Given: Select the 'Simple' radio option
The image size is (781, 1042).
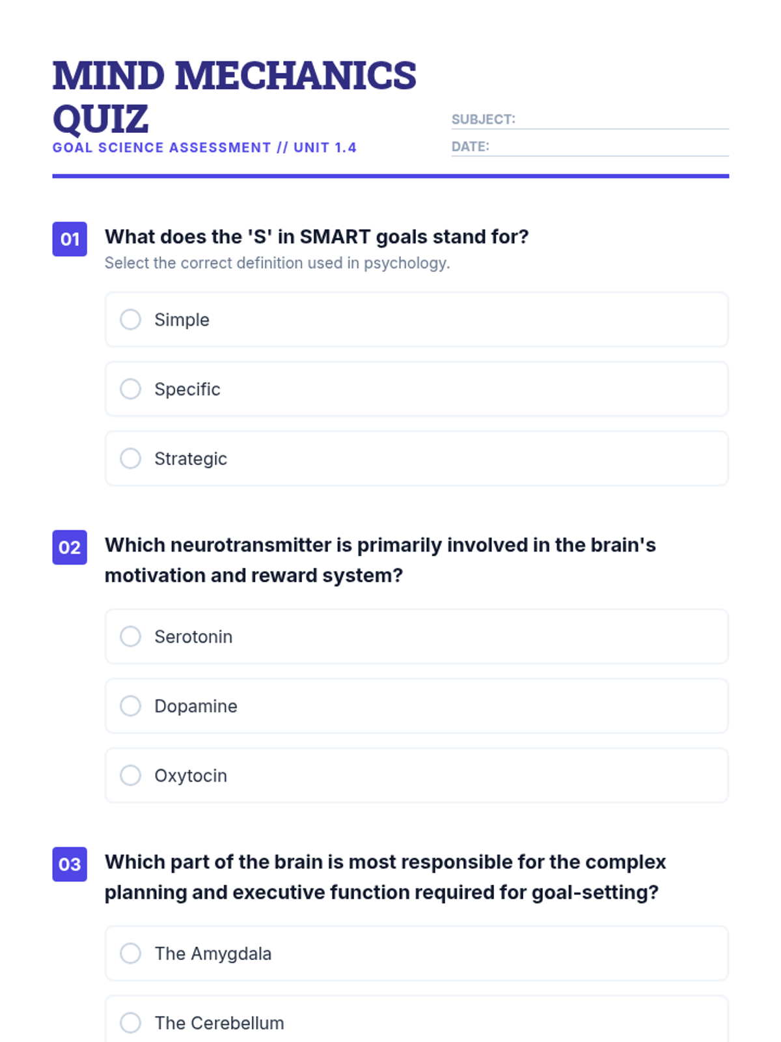Looking at the screenshot, I should click(x=130, y=320).
